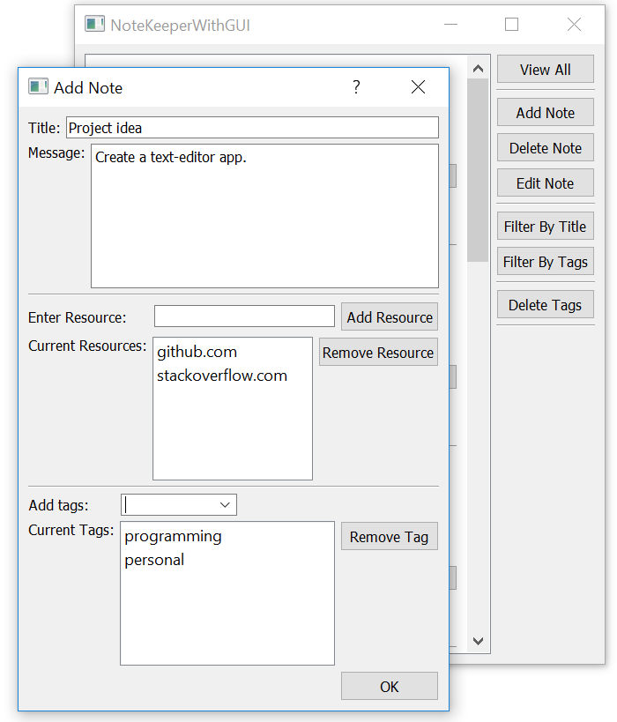Click the help question mark in Add Note dialog

[x=356, y=86]
